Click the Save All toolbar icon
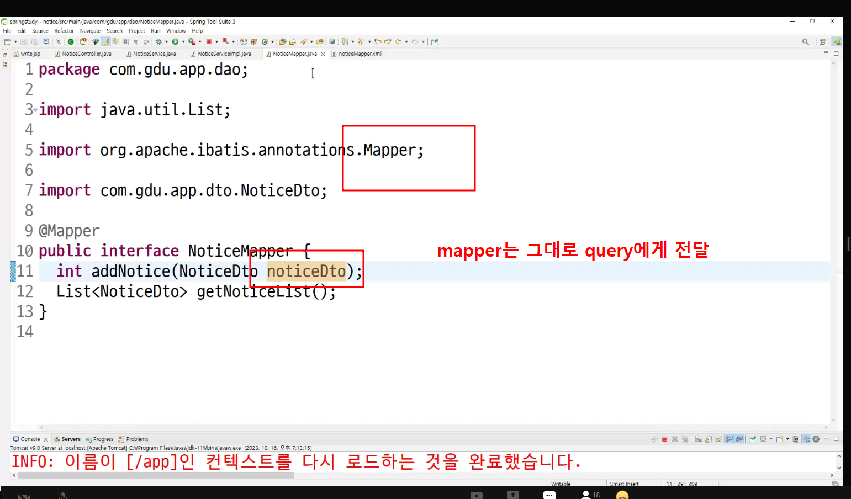Screen dimensions: 851x499 [x=34, y=41]
